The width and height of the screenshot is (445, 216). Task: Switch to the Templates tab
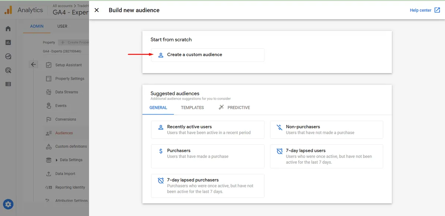point(192,108)
